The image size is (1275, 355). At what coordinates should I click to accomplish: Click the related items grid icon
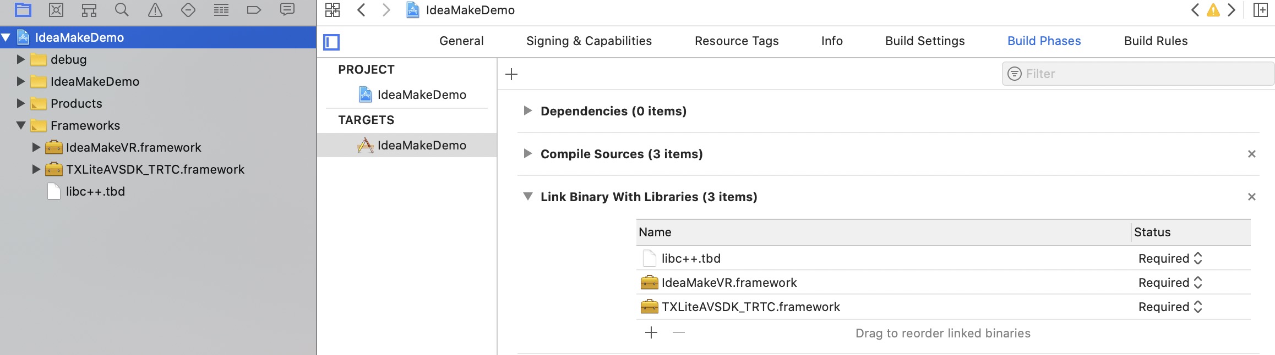[x=333, y=10]
